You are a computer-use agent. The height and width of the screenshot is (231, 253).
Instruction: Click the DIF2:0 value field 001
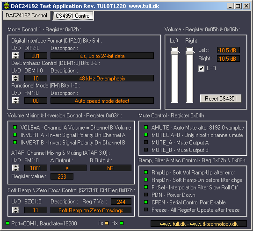[36, 56]
